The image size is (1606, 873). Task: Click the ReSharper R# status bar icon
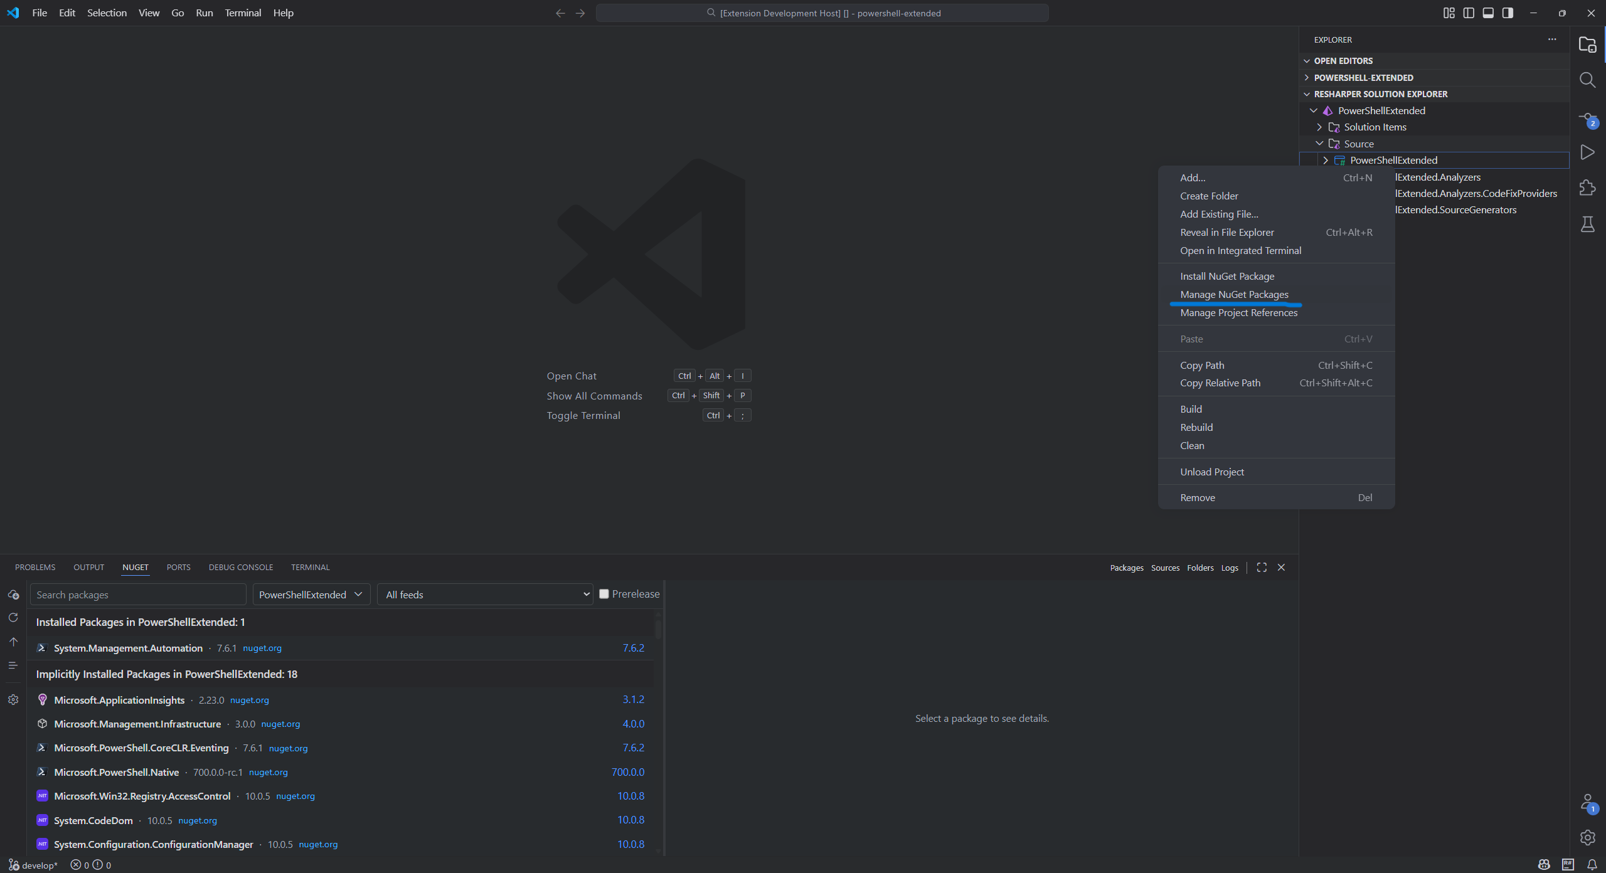pos(1568,865)
